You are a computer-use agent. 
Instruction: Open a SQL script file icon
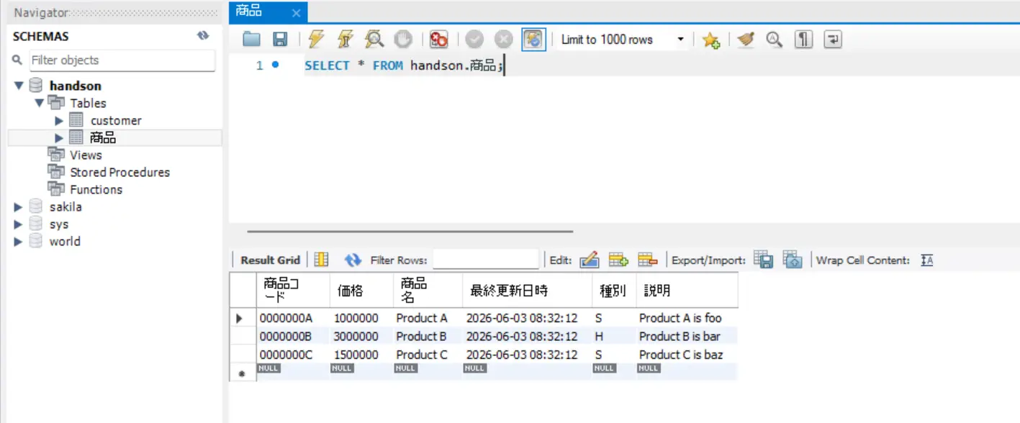pyautogui.click(x=251, y=40)
